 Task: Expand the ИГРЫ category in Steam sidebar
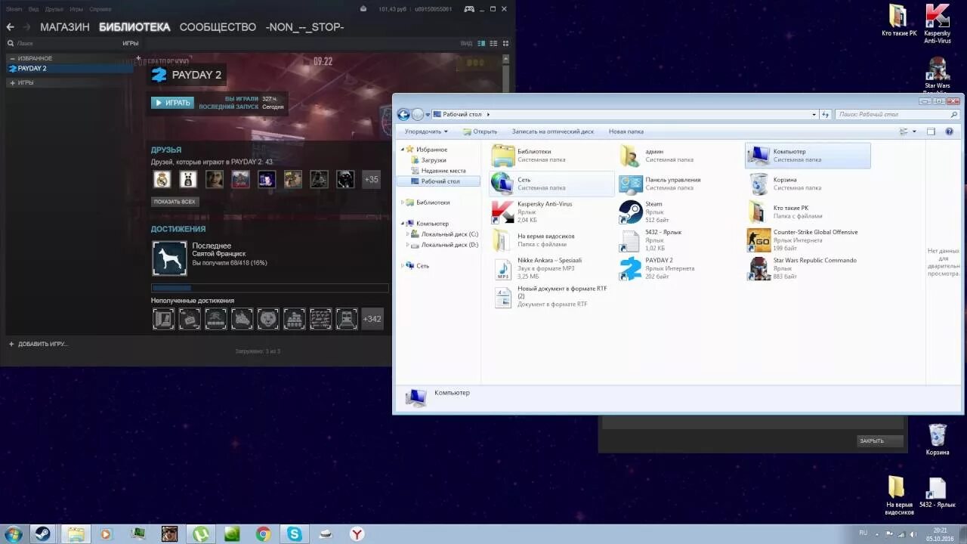[11, 82]
